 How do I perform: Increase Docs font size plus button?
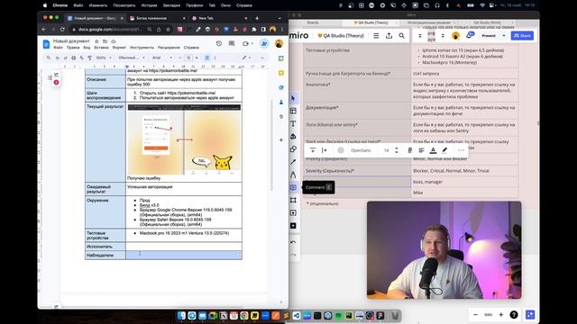(197, 58)
